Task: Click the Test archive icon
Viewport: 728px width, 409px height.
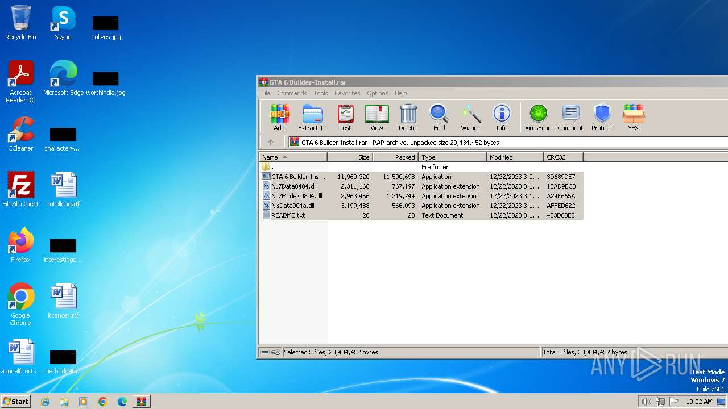Action: point(345,118)
